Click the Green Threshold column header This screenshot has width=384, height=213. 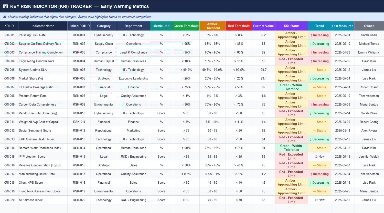point(186,26)
